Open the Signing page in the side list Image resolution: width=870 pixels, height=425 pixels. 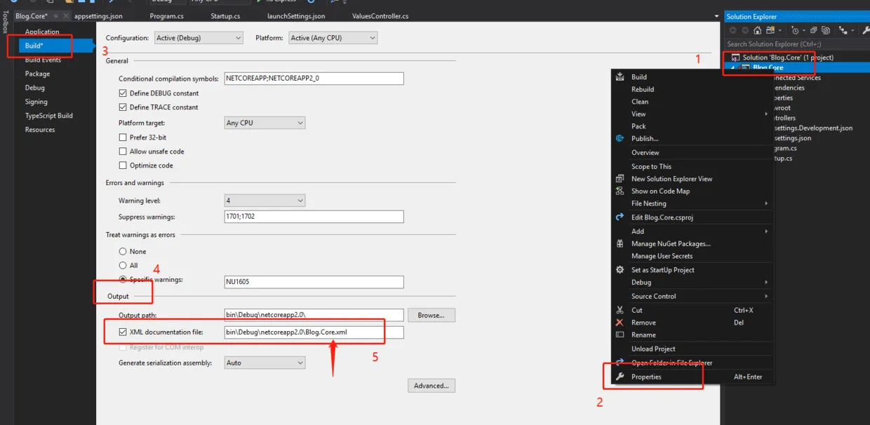tap(36, 102)
